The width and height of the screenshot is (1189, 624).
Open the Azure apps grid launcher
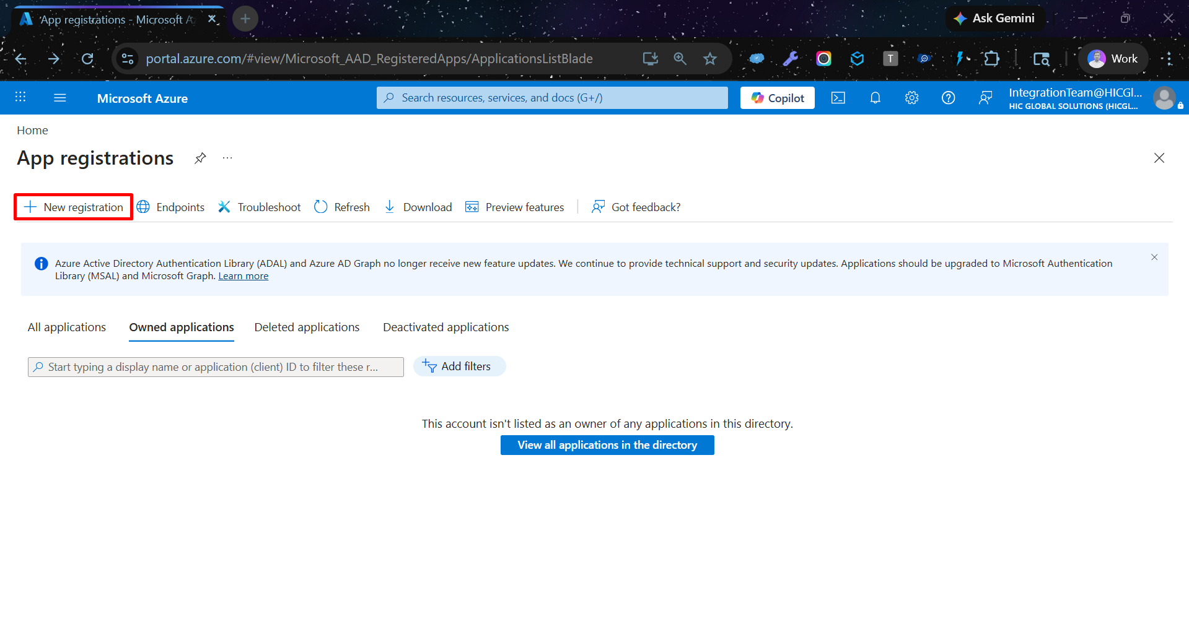coord(20,97)
